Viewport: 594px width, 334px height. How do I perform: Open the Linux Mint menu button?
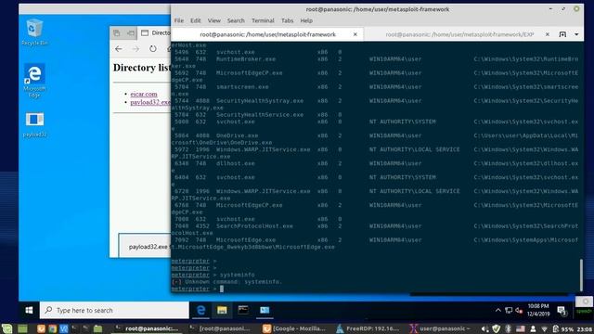pos(6,328)
